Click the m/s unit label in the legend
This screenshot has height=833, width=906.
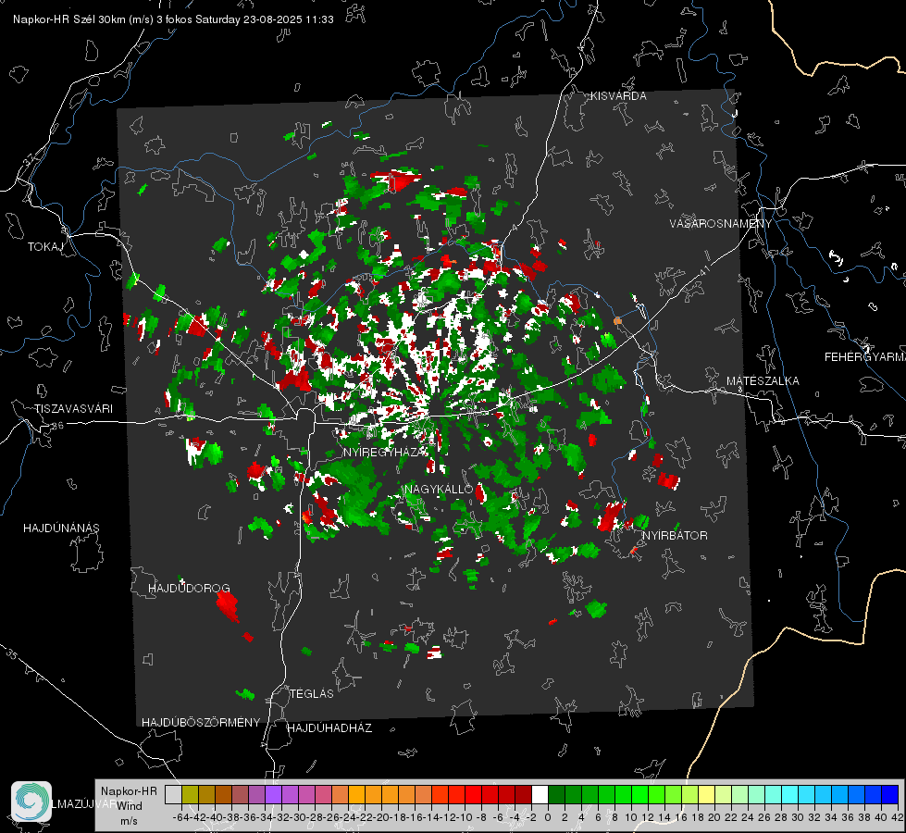129,821
